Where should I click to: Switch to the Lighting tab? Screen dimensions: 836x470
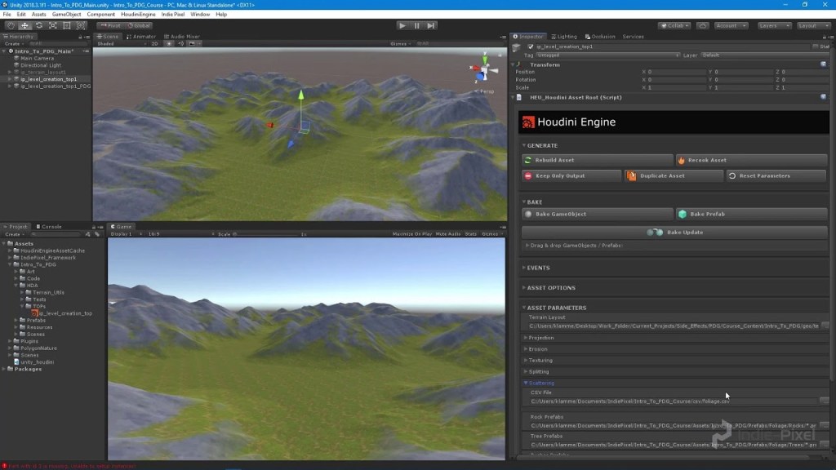pos(564,37)
